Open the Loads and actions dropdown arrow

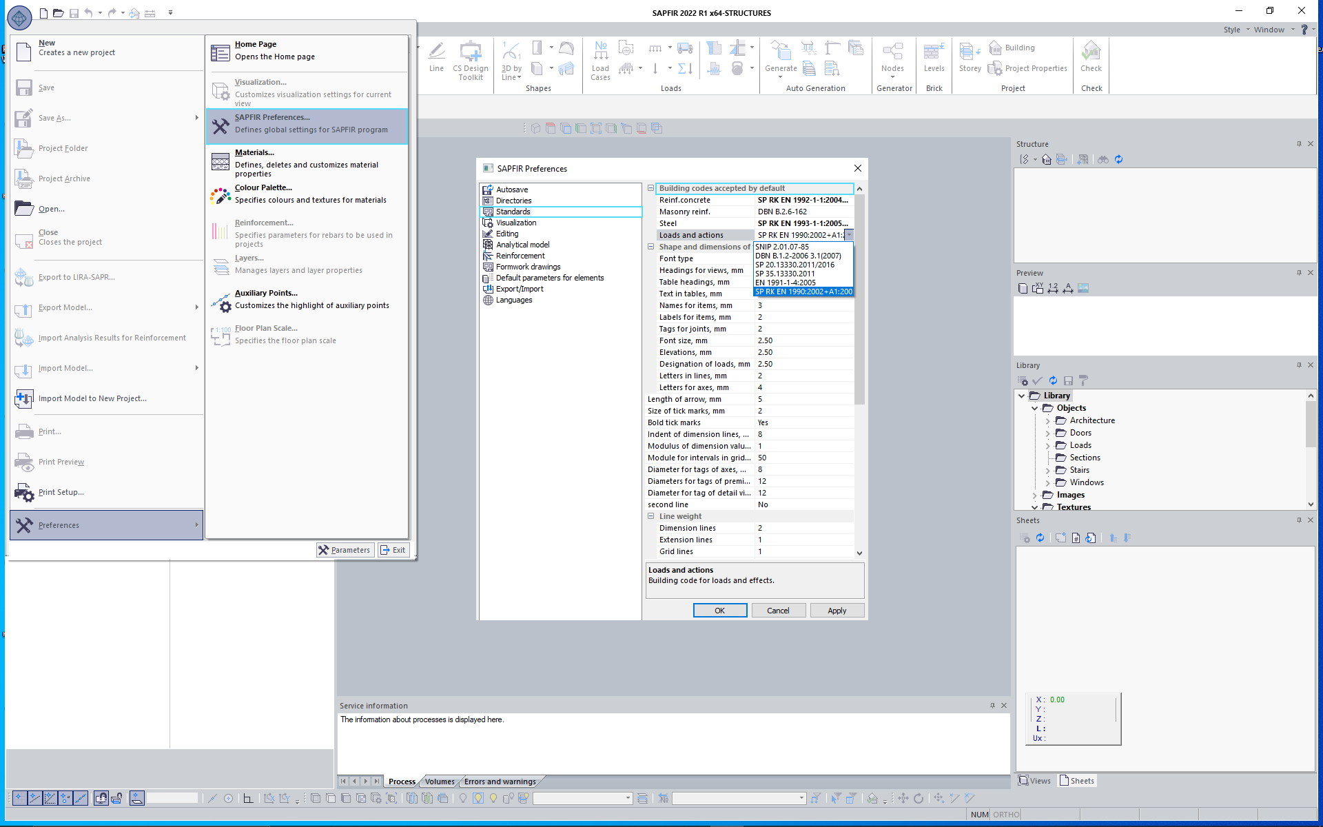[x=849, y=235]
